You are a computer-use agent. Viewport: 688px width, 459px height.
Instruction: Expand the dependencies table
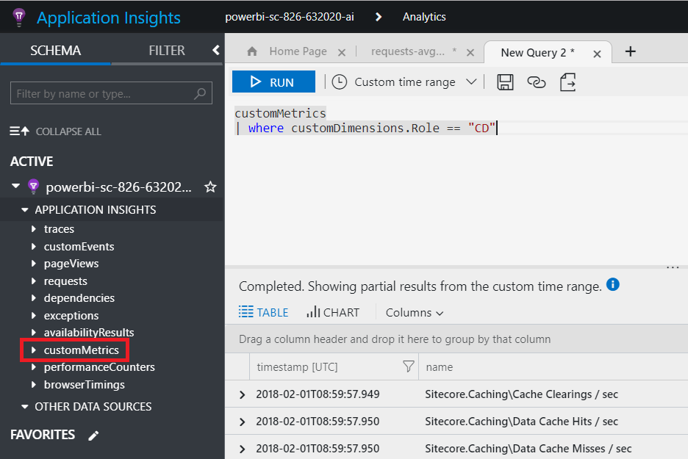[34, 298]
